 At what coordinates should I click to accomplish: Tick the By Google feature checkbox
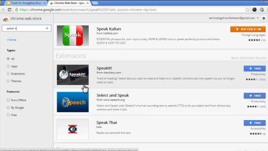8,107
